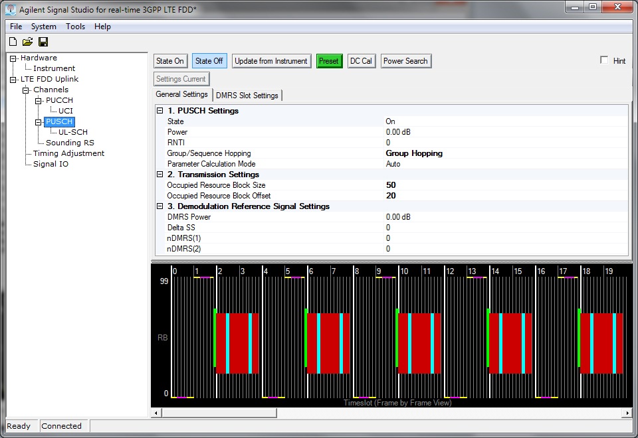
Task: Enable the Hint checkbox
Action: click(x=604, y=60)
